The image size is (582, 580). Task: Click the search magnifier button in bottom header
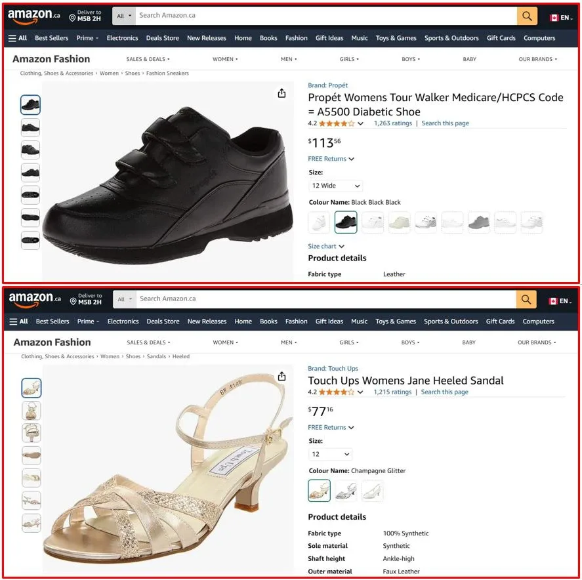pos(526,299)
